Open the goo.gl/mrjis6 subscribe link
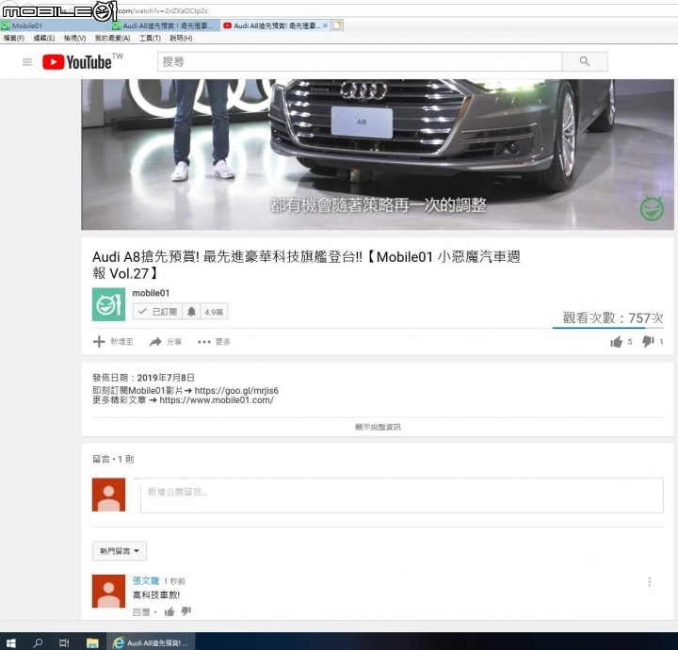Image resolution: width=678 pixels, height=650 pixels. point(236,391)
